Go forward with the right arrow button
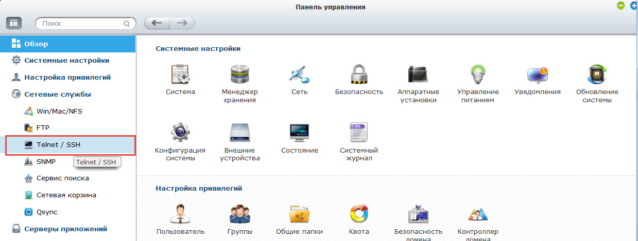Screen dimensions: 638x241 (182, 23)
